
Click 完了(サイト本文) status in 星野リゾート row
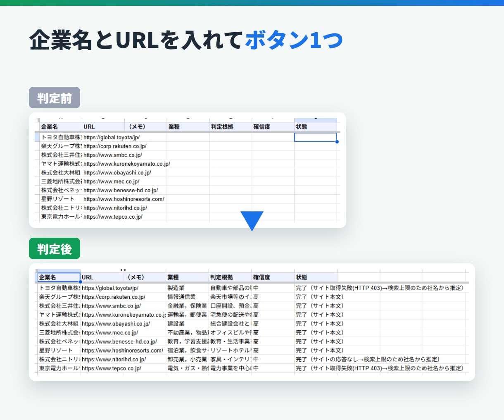pyautogui.click(x=320, y=350)
